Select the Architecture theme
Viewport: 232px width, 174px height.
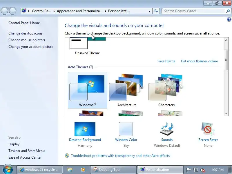(x=127, y=90)
